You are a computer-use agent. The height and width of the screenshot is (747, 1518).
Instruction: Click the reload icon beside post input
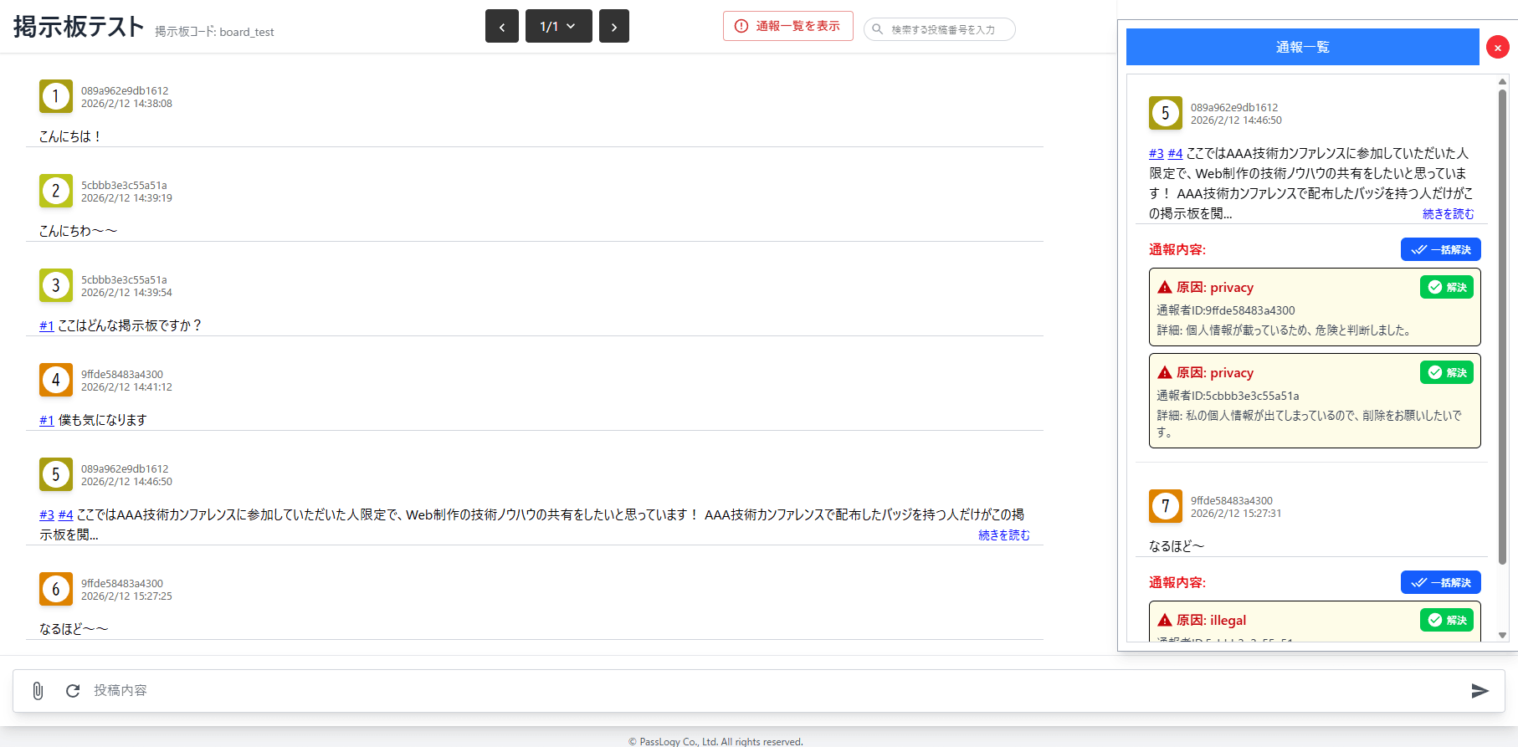[x=73, y=691]
